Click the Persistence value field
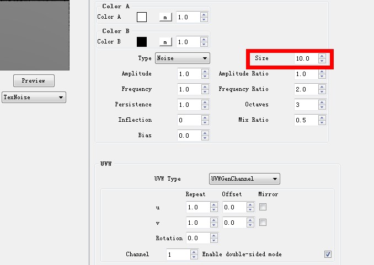This screenshot has width=374, height=265. click(189, 105)
